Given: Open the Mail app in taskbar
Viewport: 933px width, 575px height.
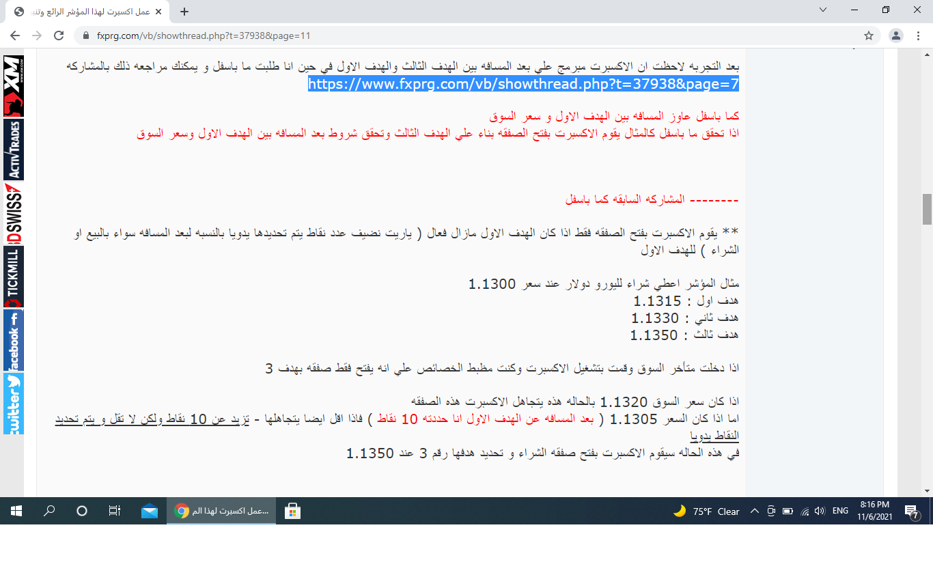Looking at the screenshot, I should [150, 511].
